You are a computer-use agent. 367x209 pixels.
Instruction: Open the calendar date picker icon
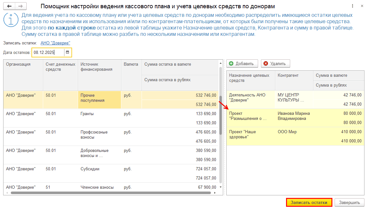pyautogui.click(x=67, y=52)
